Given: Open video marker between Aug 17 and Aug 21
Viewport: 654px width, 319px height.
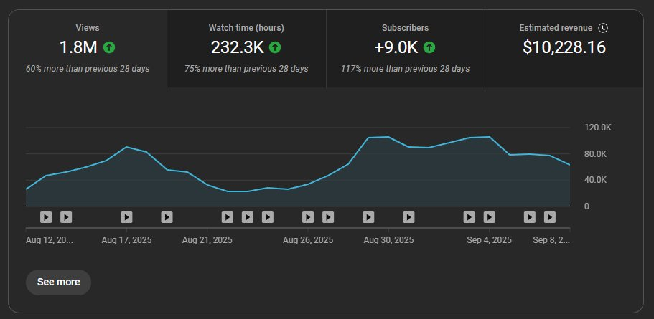Looking at the screenshot, I should coord(167,217).
